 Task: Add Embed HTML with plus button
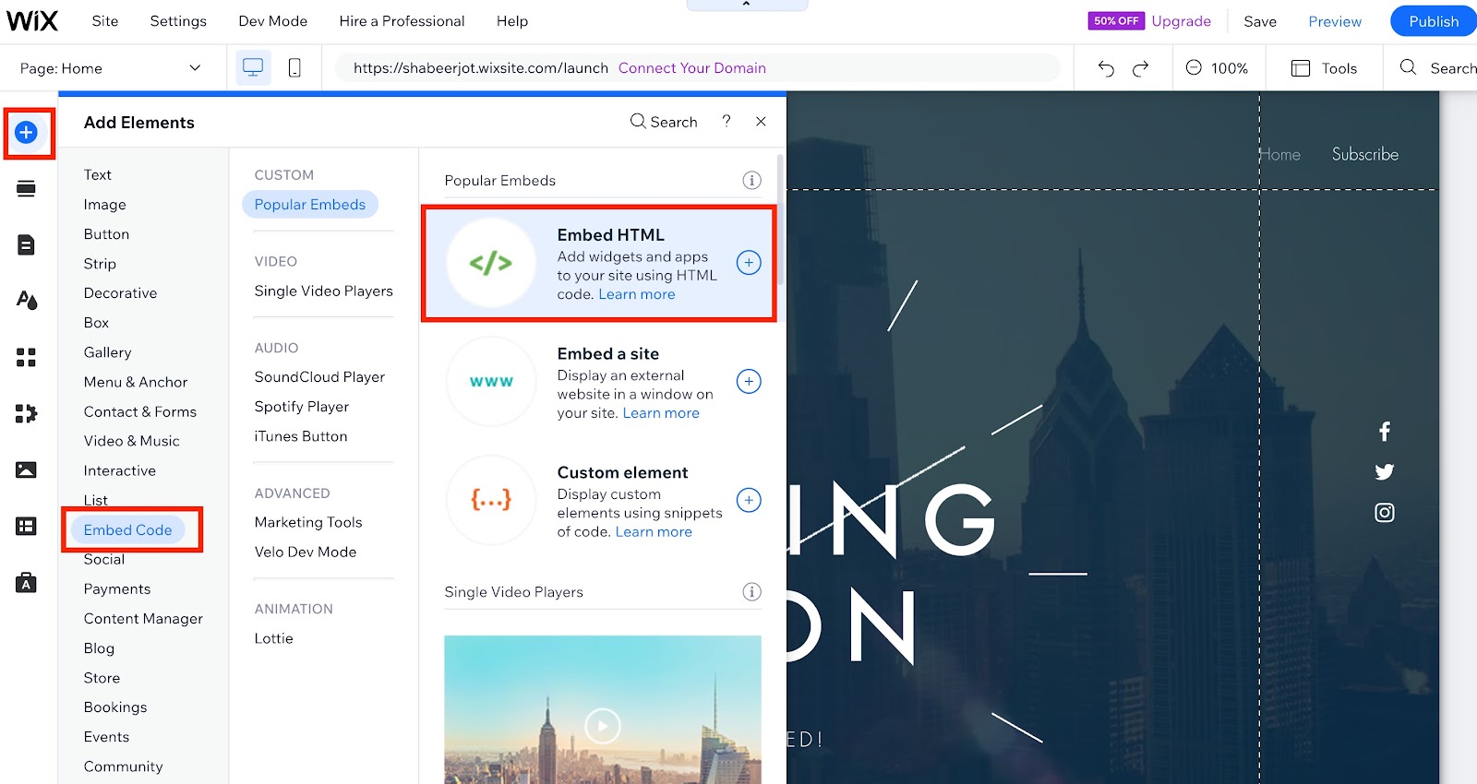coord(749,263)
